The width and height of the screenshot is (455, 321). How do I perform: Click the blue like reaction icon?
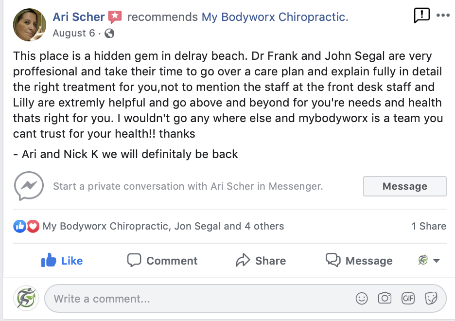(20, 226)
